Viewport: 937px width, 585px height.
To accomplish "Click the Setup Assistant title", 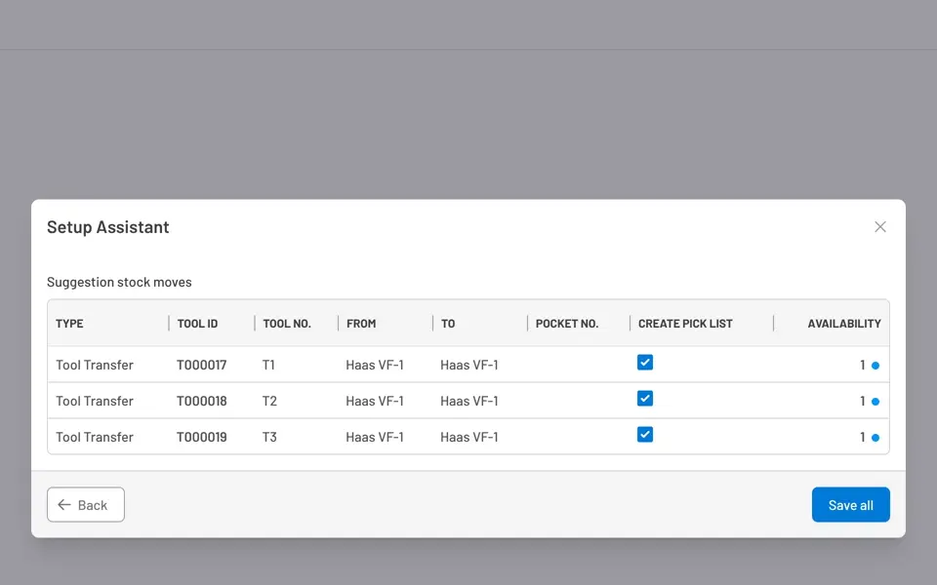I will click(108, 227).
